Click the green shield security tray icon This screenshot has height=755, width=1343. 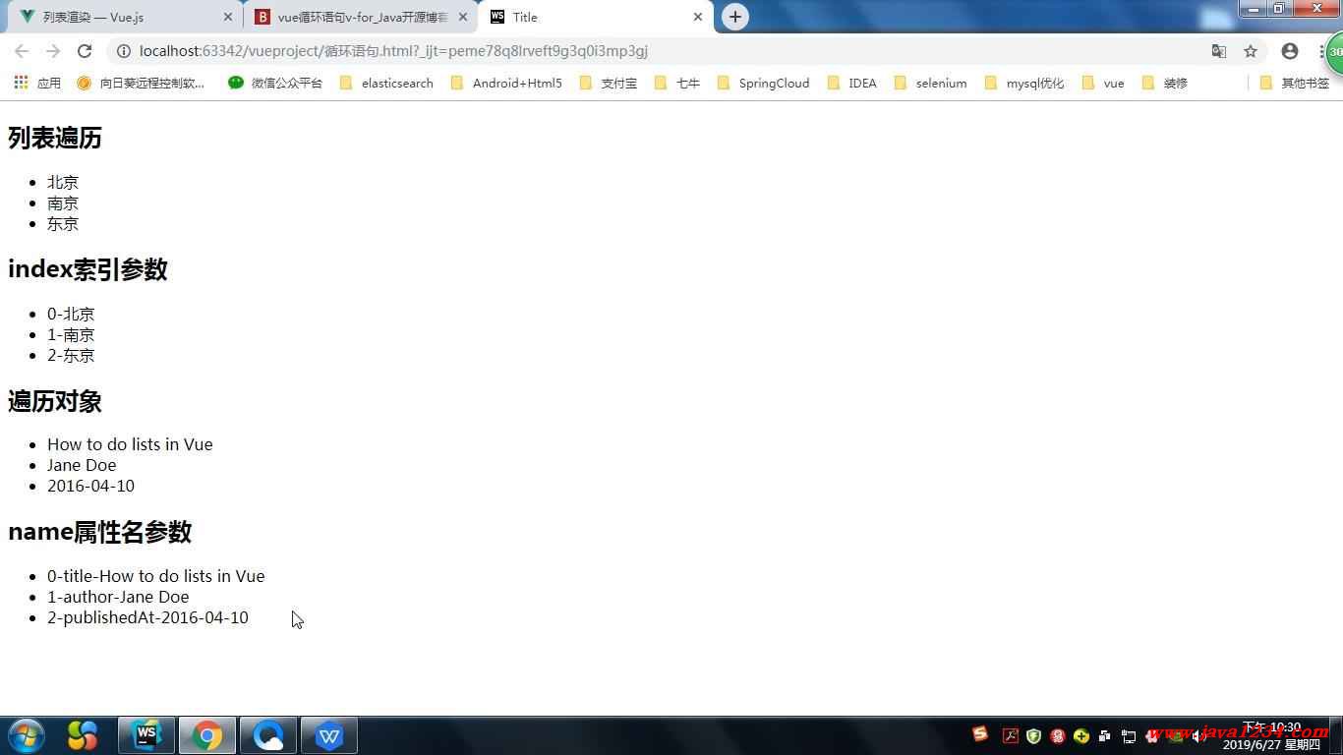click(1033, 735)
